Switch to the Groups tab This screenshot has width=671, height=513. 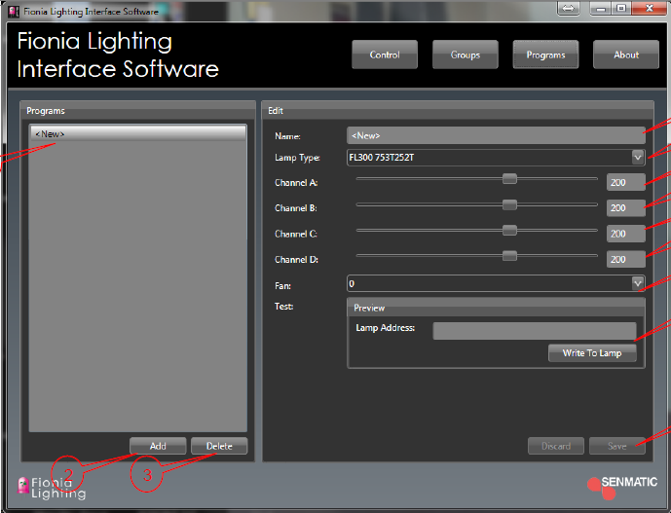coord(466,55)
